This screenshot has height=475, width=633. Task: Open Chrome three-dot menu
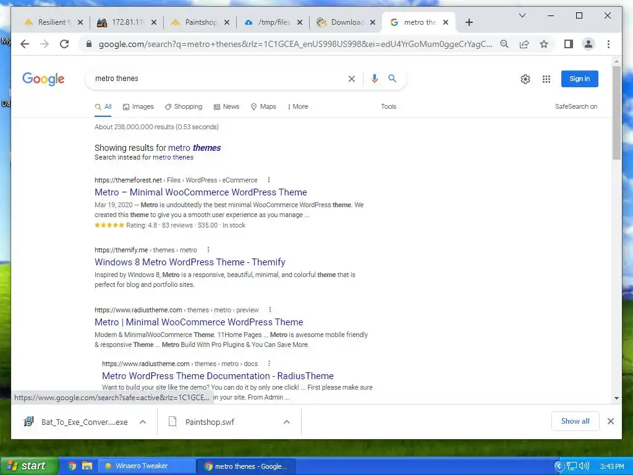[x=608, y=44]
